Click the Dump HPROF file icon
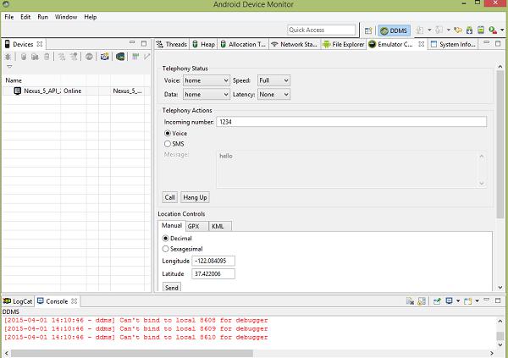 tap(35, 57)
